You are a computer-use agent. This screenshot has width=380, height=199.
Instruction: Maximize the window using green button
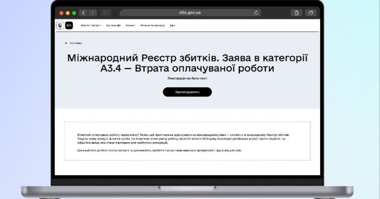click(x=74, y=13)
